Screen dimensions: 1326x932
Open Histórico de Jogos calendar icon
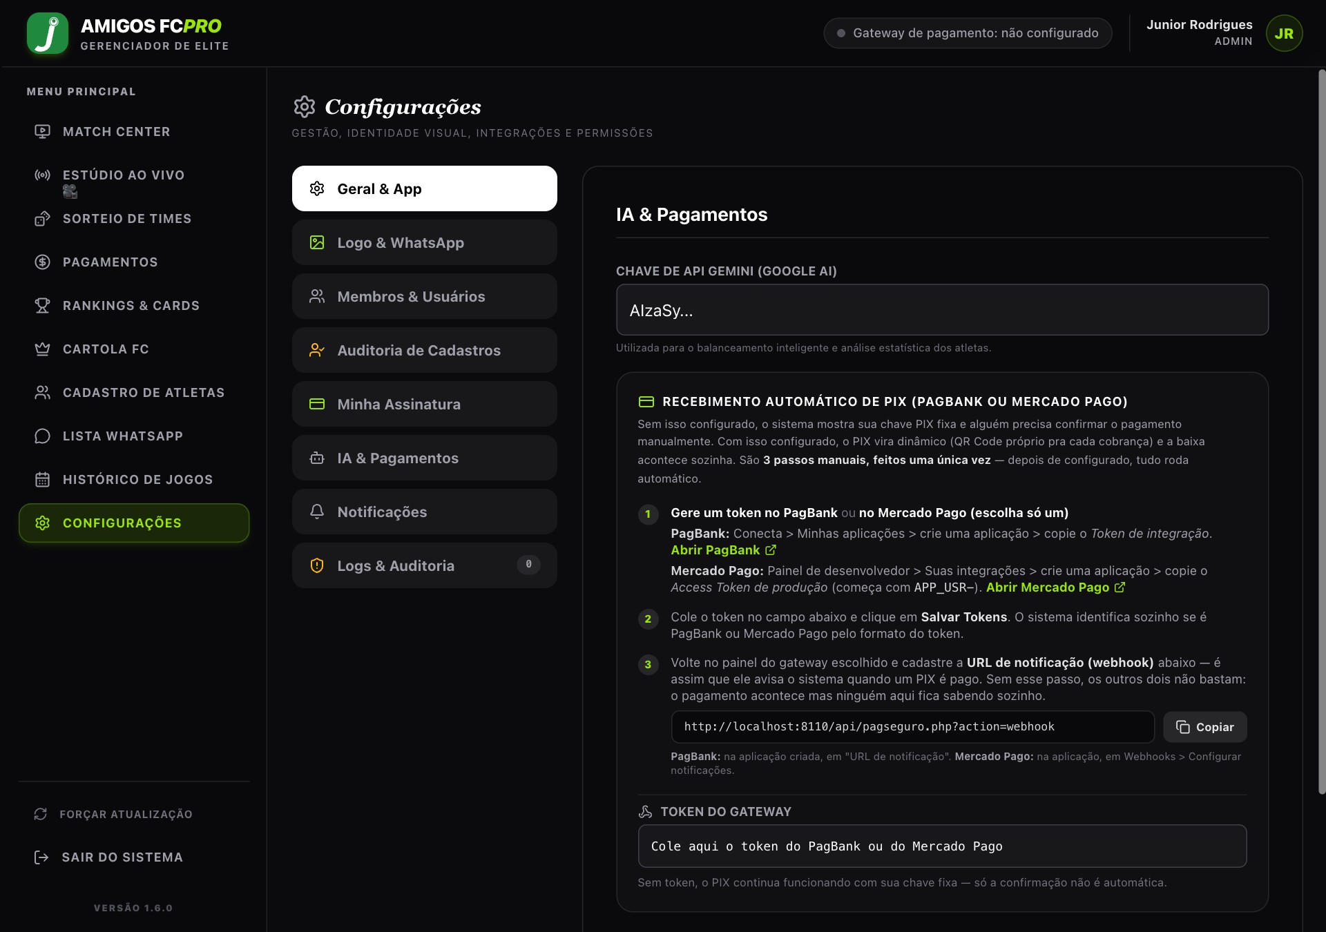pos(42,480)
